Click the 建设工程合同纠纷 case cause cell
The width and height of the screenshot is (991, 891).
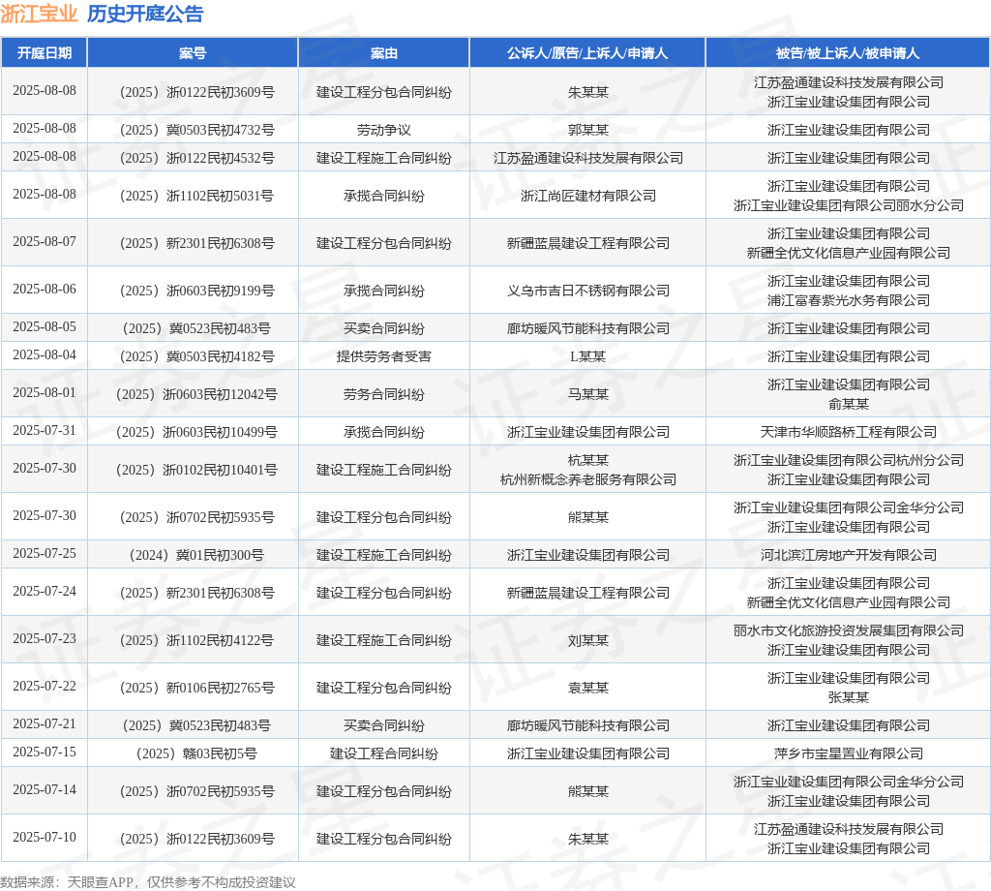pyautogui.click(x=383, y=753)
